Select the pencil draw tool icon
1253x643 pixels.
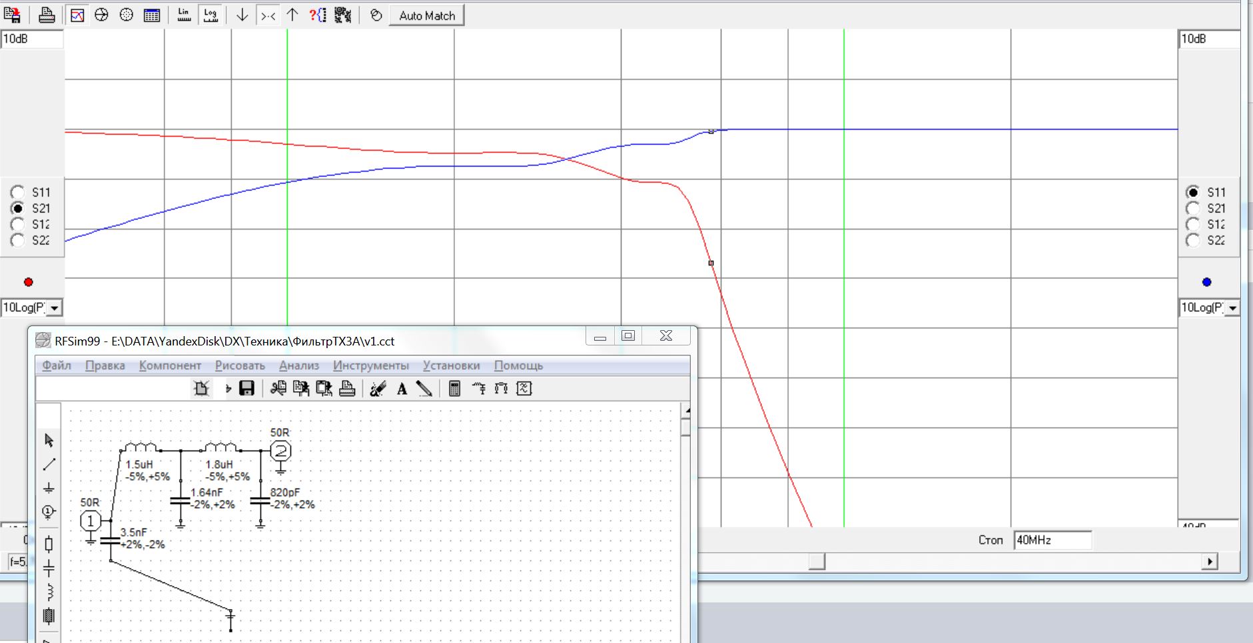tap(424, 389)
